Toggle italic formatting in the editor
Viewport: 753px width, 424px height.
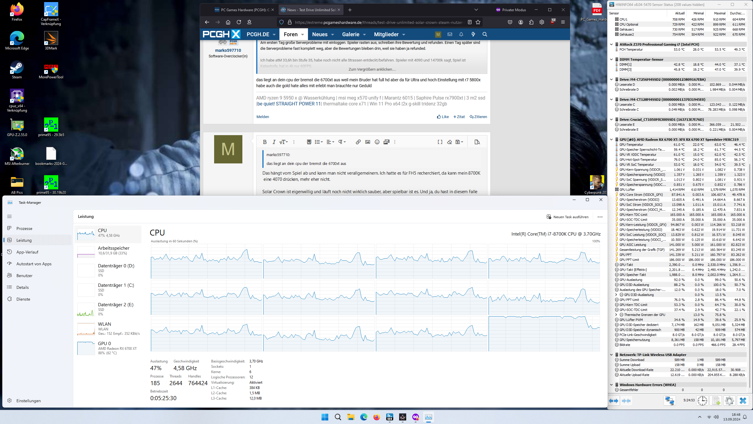(x=274, y=142)
